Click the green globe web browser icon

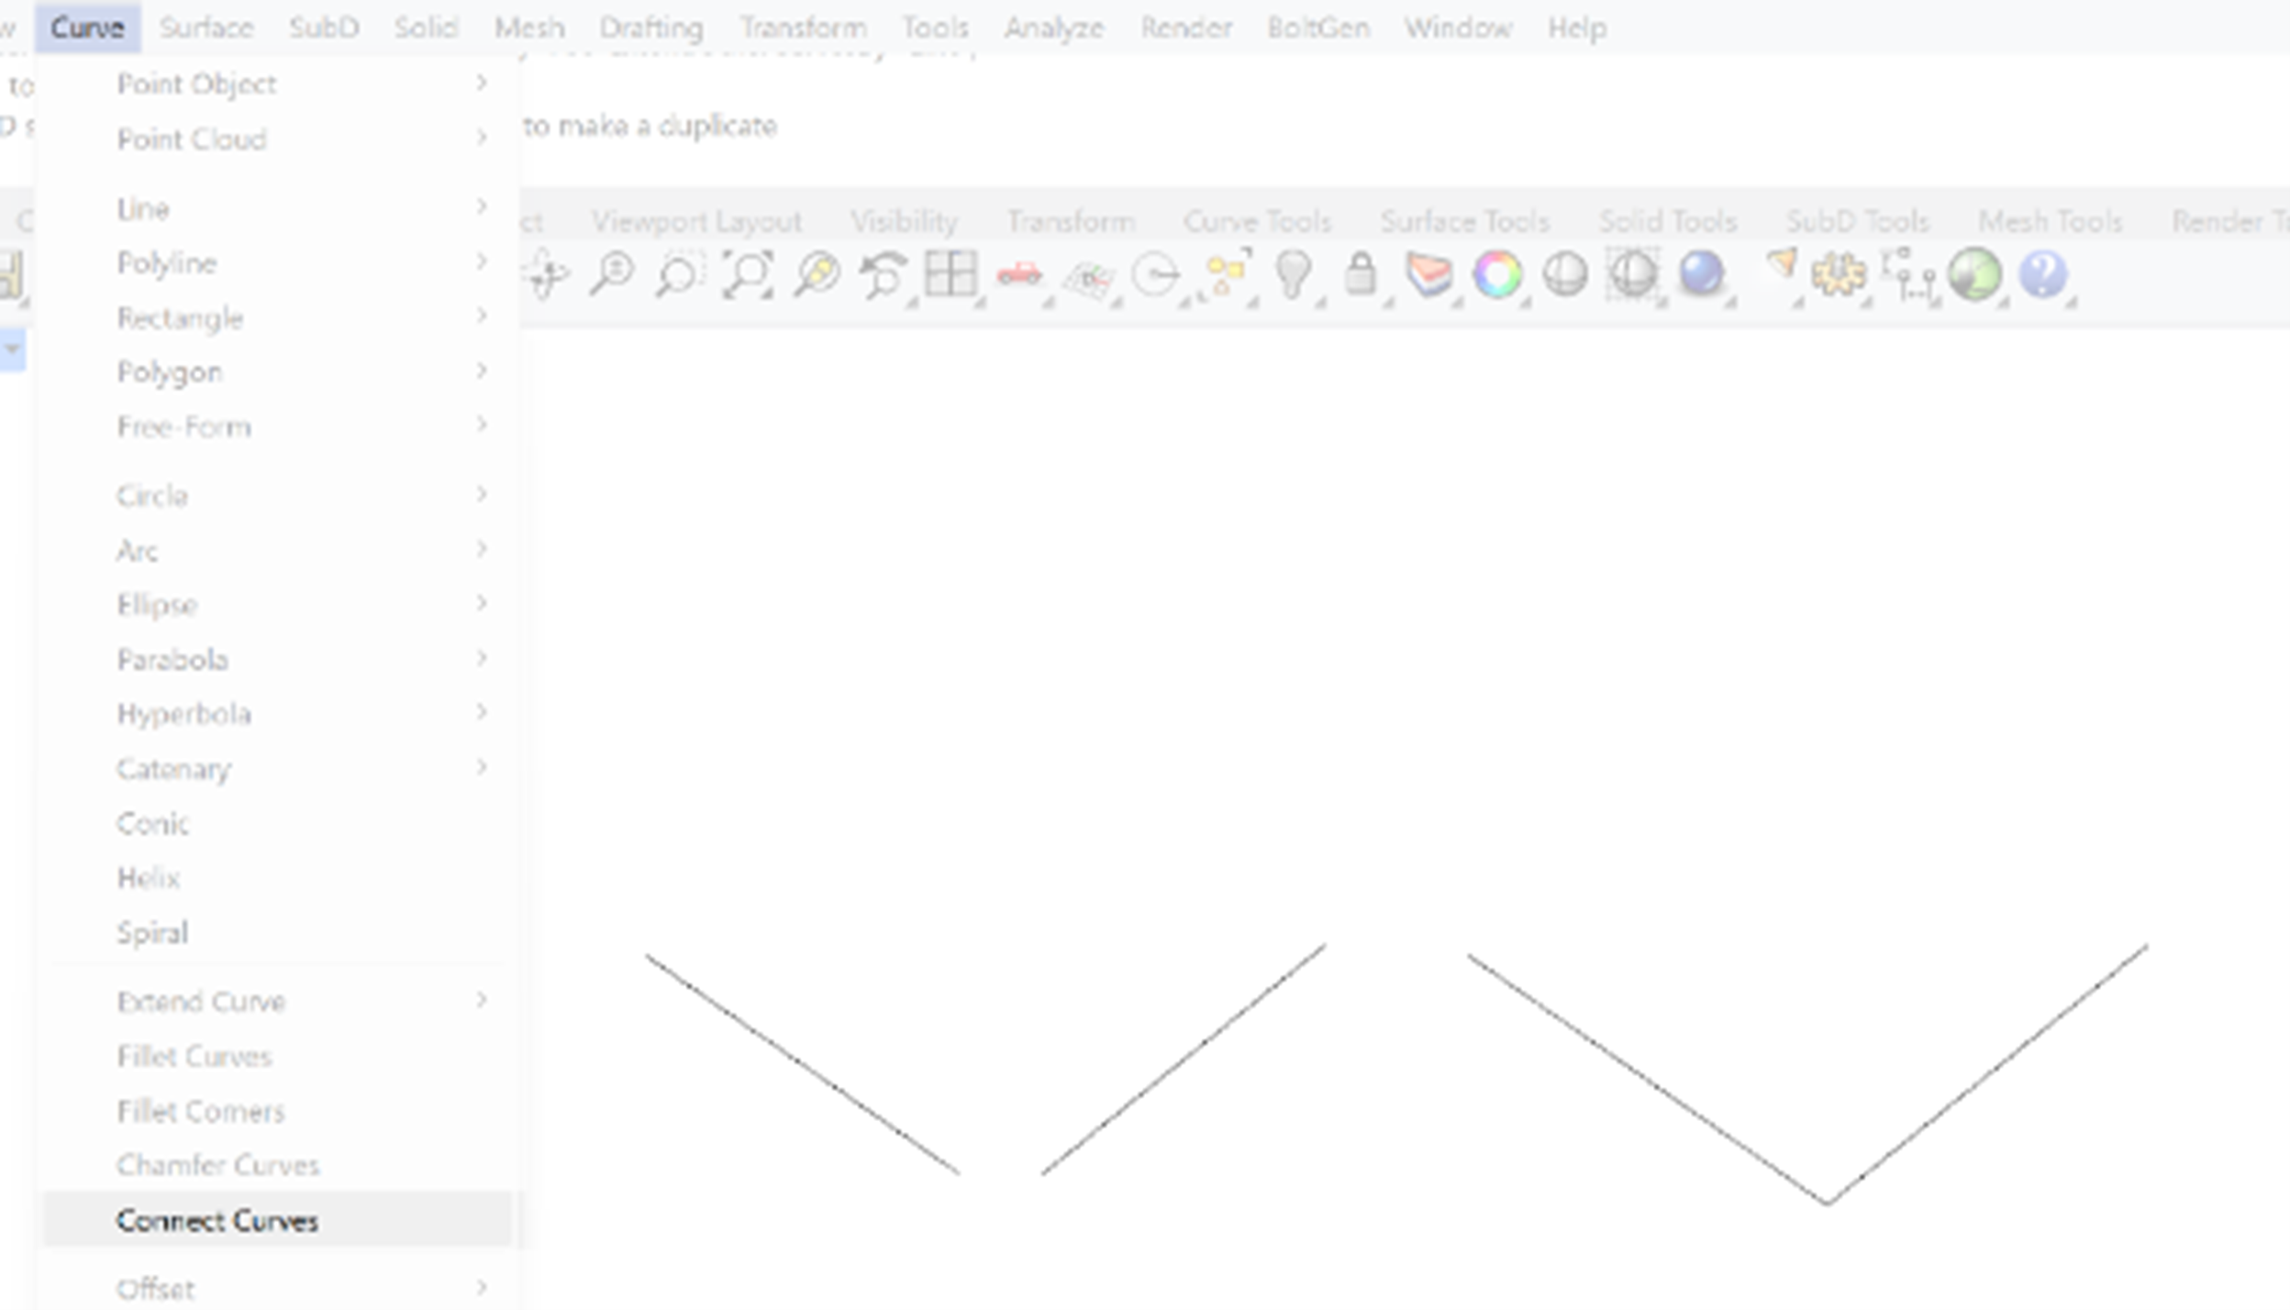pos(1978,275)
